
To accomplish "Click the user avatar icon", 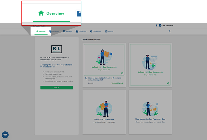I will [x=160, y=26].
